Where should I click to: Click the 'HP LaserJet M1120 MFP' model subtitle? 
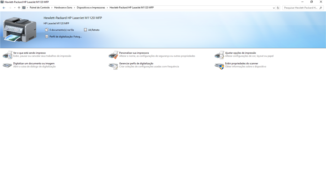(56, 24)
